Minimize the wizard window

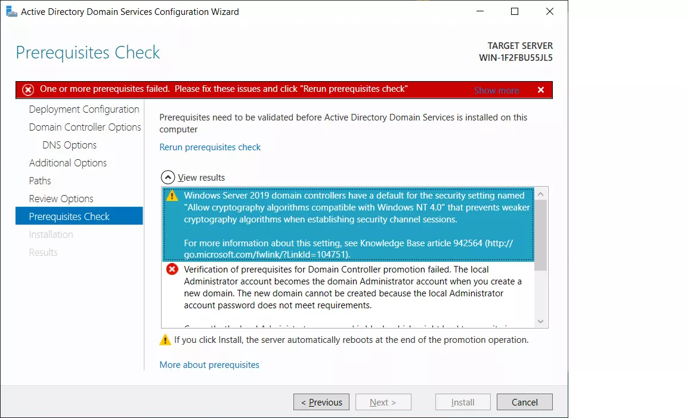click(480, 11)
